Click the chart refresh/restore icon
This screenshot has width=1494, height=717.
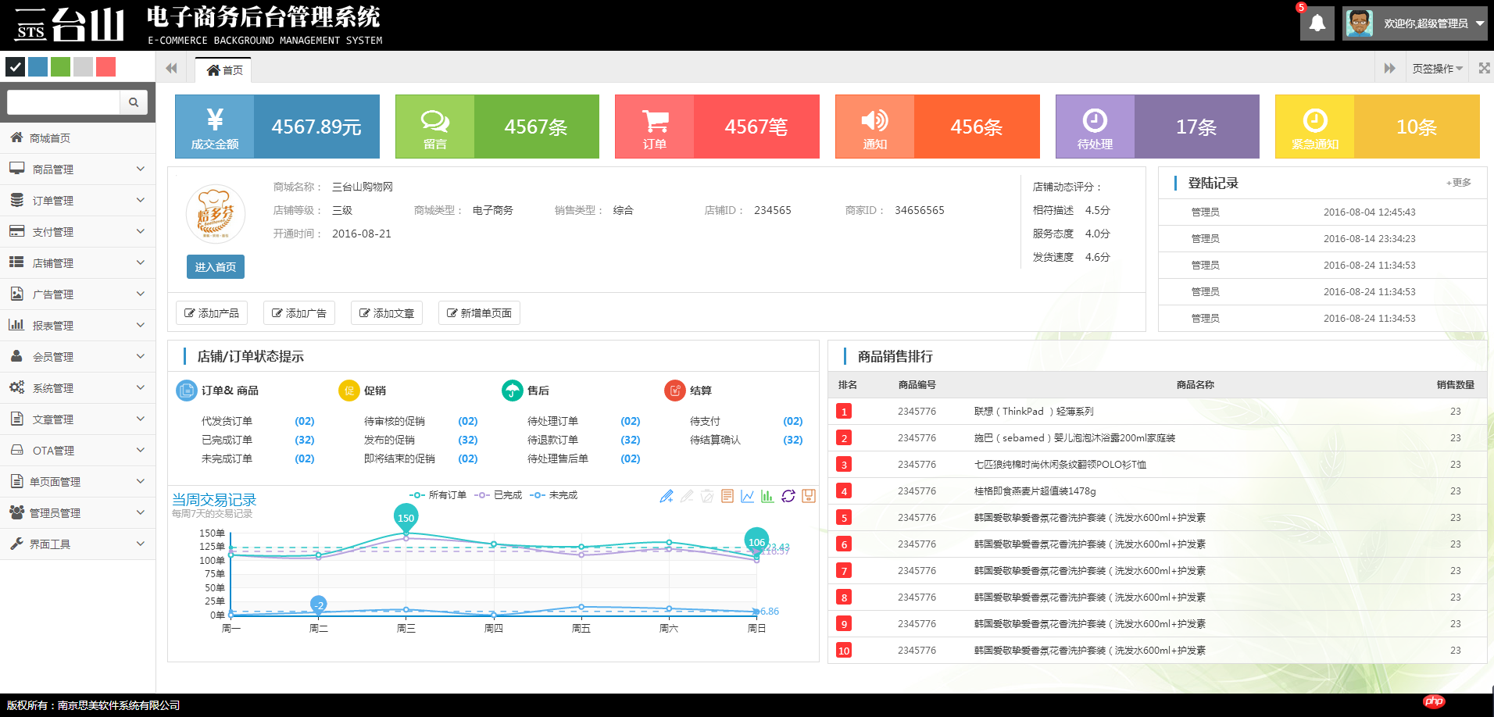[788, 496]
